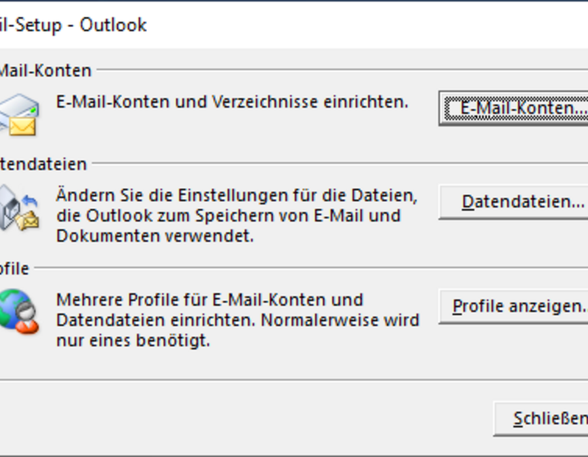
Task: Open the Datendateien... button
Action: [x=514, y=202]
